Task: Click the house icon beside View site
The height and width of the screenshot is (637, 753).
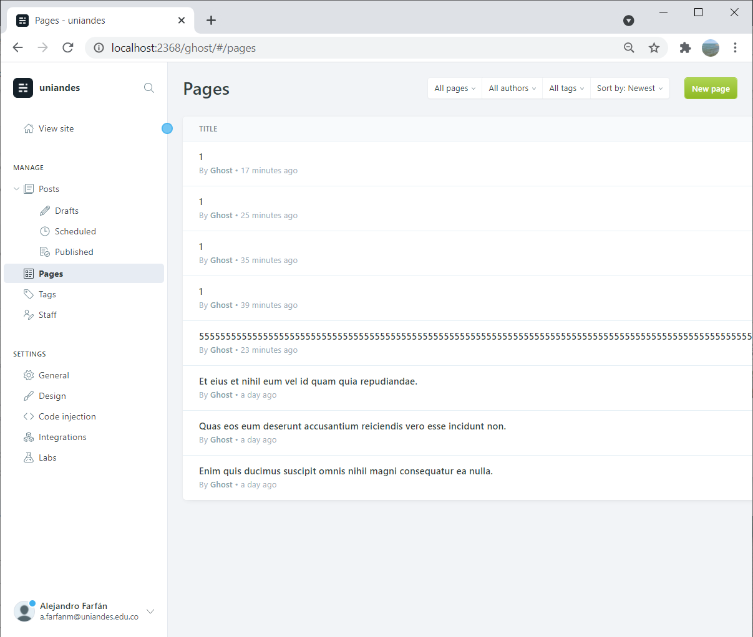Action: [x=29, y=128]
